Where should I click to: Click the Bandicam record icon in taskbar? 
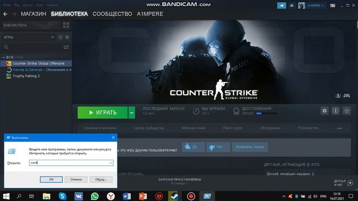click(191, 196)
